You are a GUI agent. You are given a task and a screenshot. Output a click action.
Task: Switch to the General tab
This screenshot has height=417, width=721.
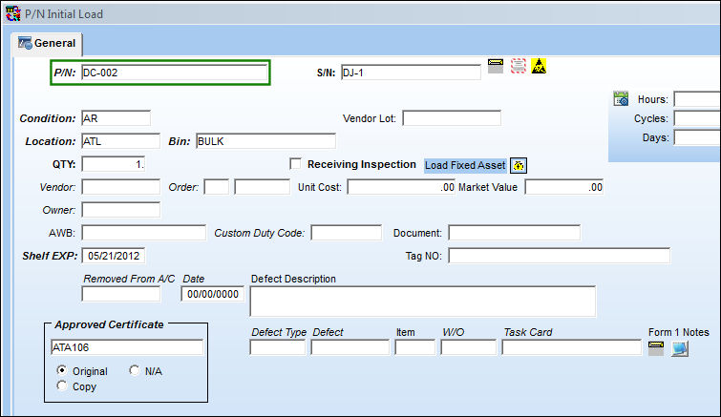tap(47, 43)
